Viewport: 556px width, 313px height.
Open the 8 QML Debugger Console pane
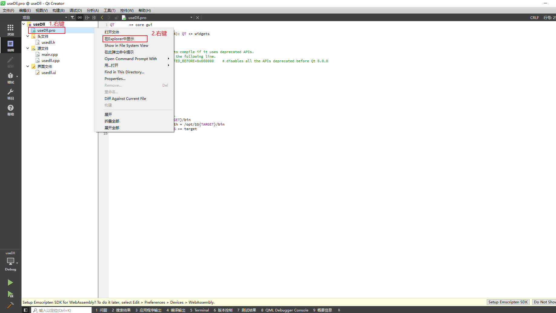[285, 310]
